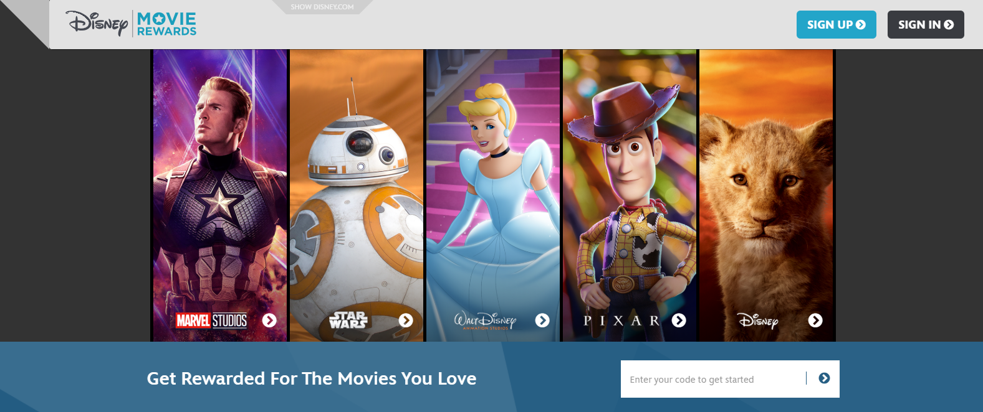The width and height of the screenshot is (983, 412).
Task: Click the Disney logo on the lion cub panel
Action: pos(758,321)
